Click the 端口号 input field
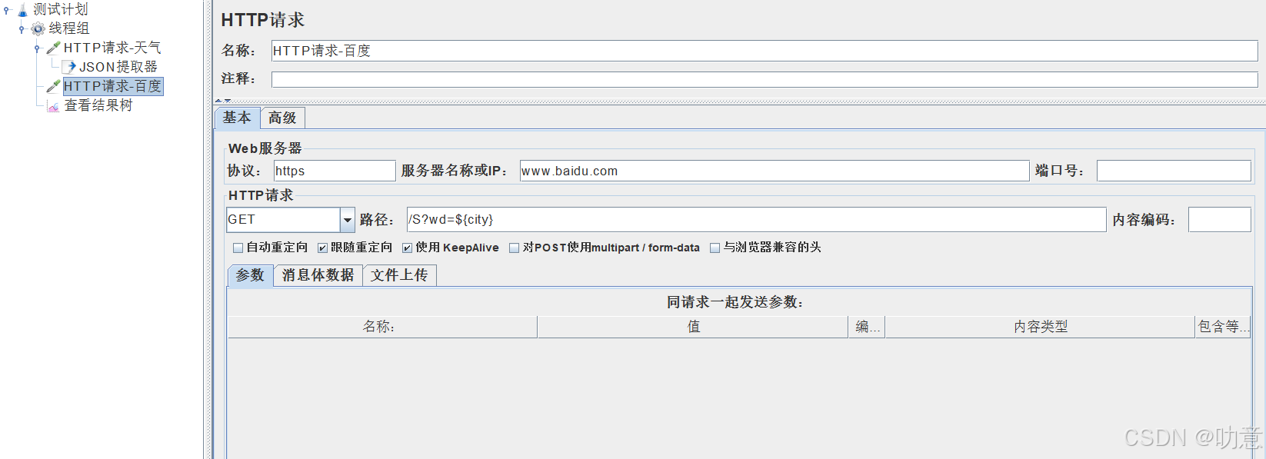1266x459 pixels. tap(1174, 171)
